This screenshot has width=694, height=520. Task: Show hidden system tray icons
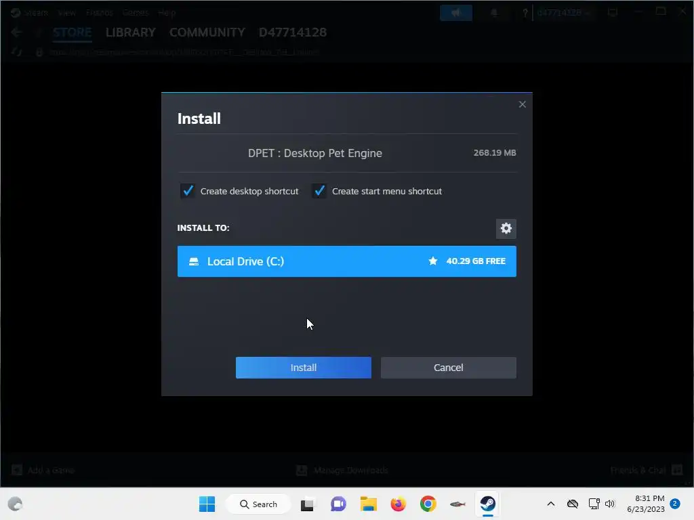[x=550, y=504]
